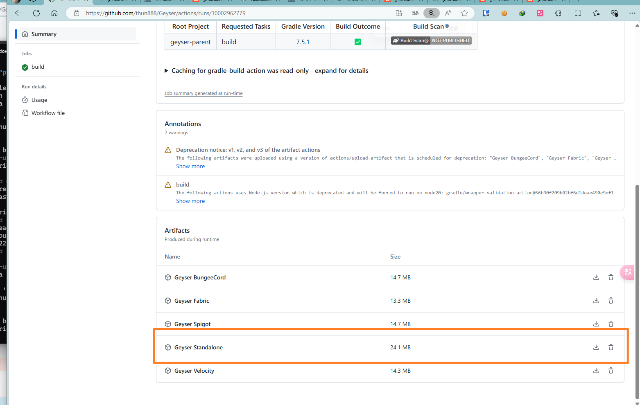
Task: Open the browser essentials heart icon
Action: coord(614,13)
